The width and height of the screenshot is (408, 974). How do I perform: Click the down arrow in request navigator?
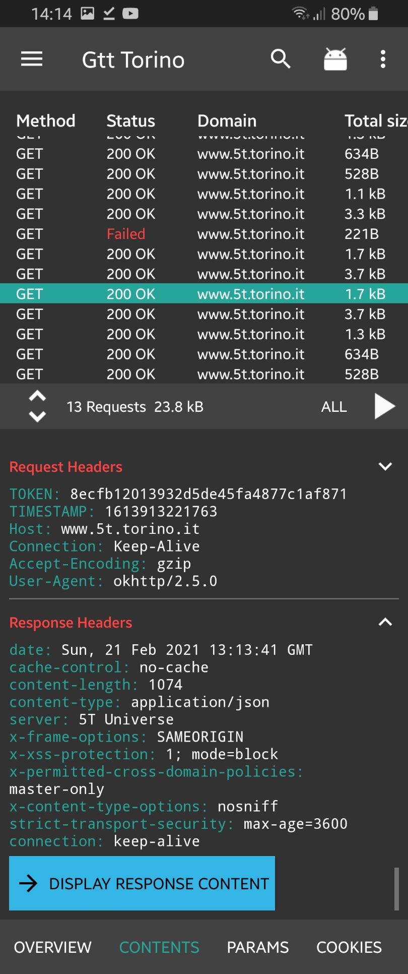pos(37,416)
